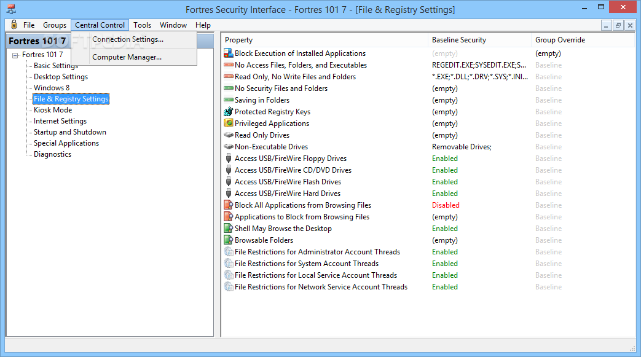Click the Browsable Folders icon
Screen dimensions: 641x357
point(229,240)
